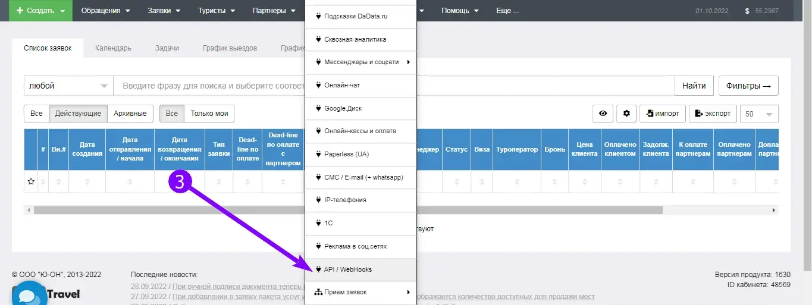Sort by Статус column
The height and width of the screenshot is (305, 812).
click(456, 149)
